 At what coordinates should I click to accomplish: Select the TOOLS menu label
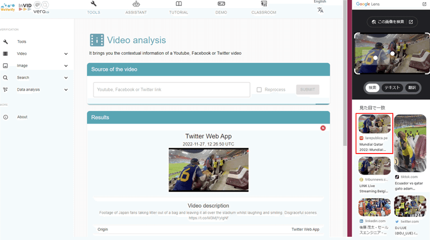click(94, 12)
